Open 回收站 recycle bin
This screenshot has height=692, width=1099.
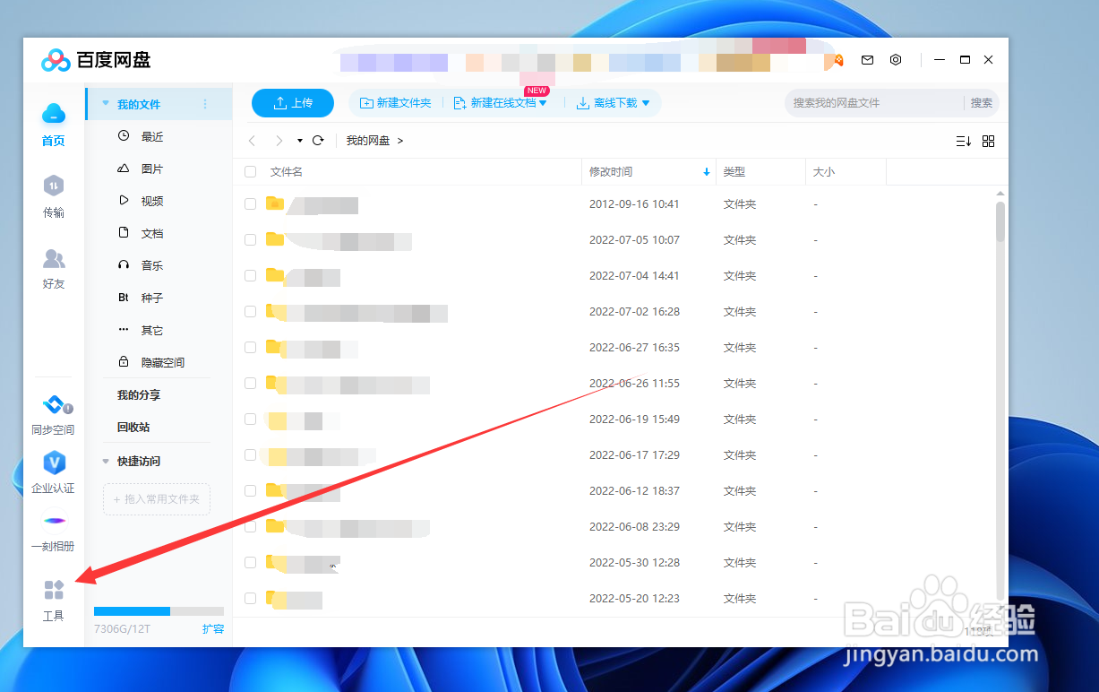point(133,427)
